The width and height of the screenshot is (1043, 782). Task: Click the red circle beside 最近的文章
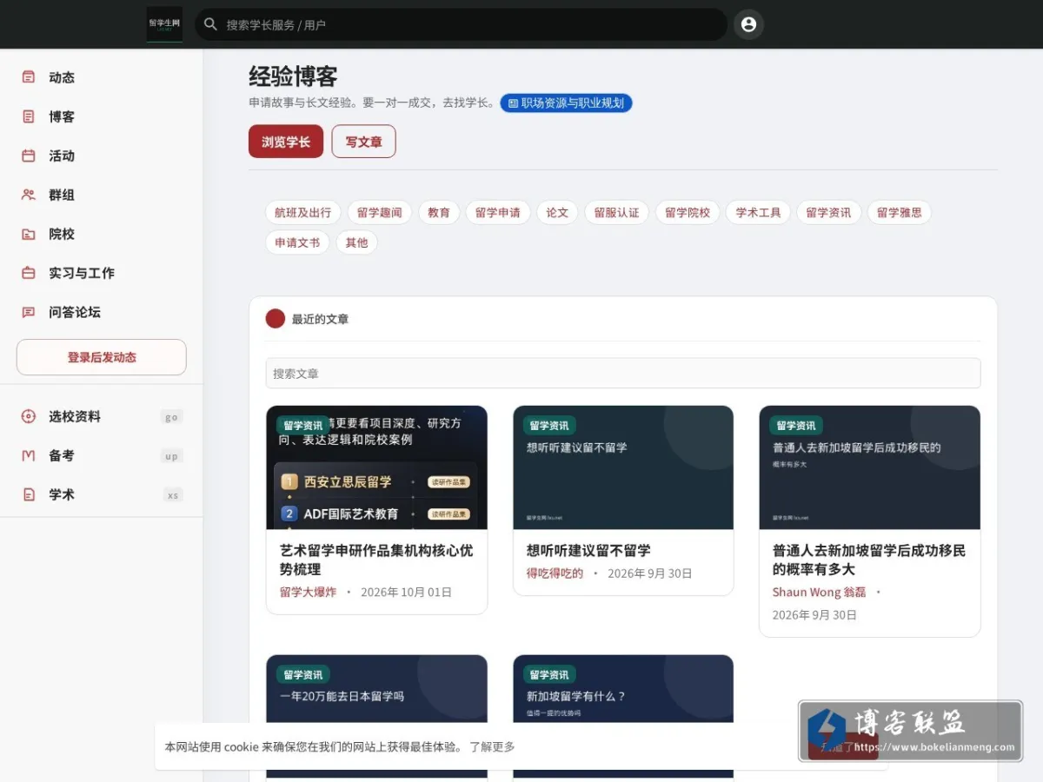(276, 319)
